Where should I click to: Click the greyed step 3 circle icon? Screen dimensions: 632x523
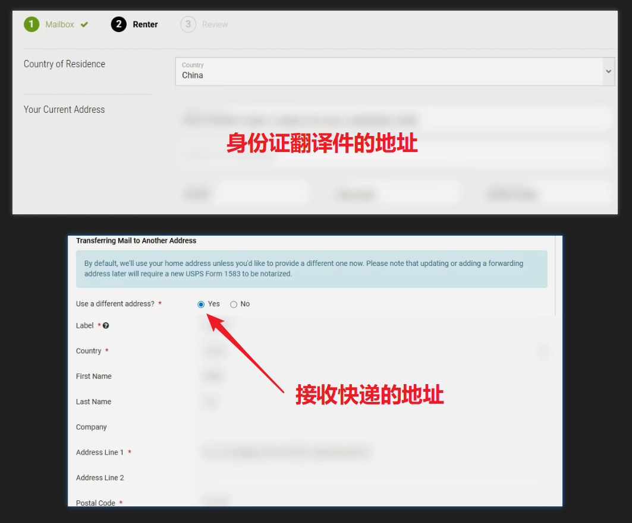pos(188,24)
